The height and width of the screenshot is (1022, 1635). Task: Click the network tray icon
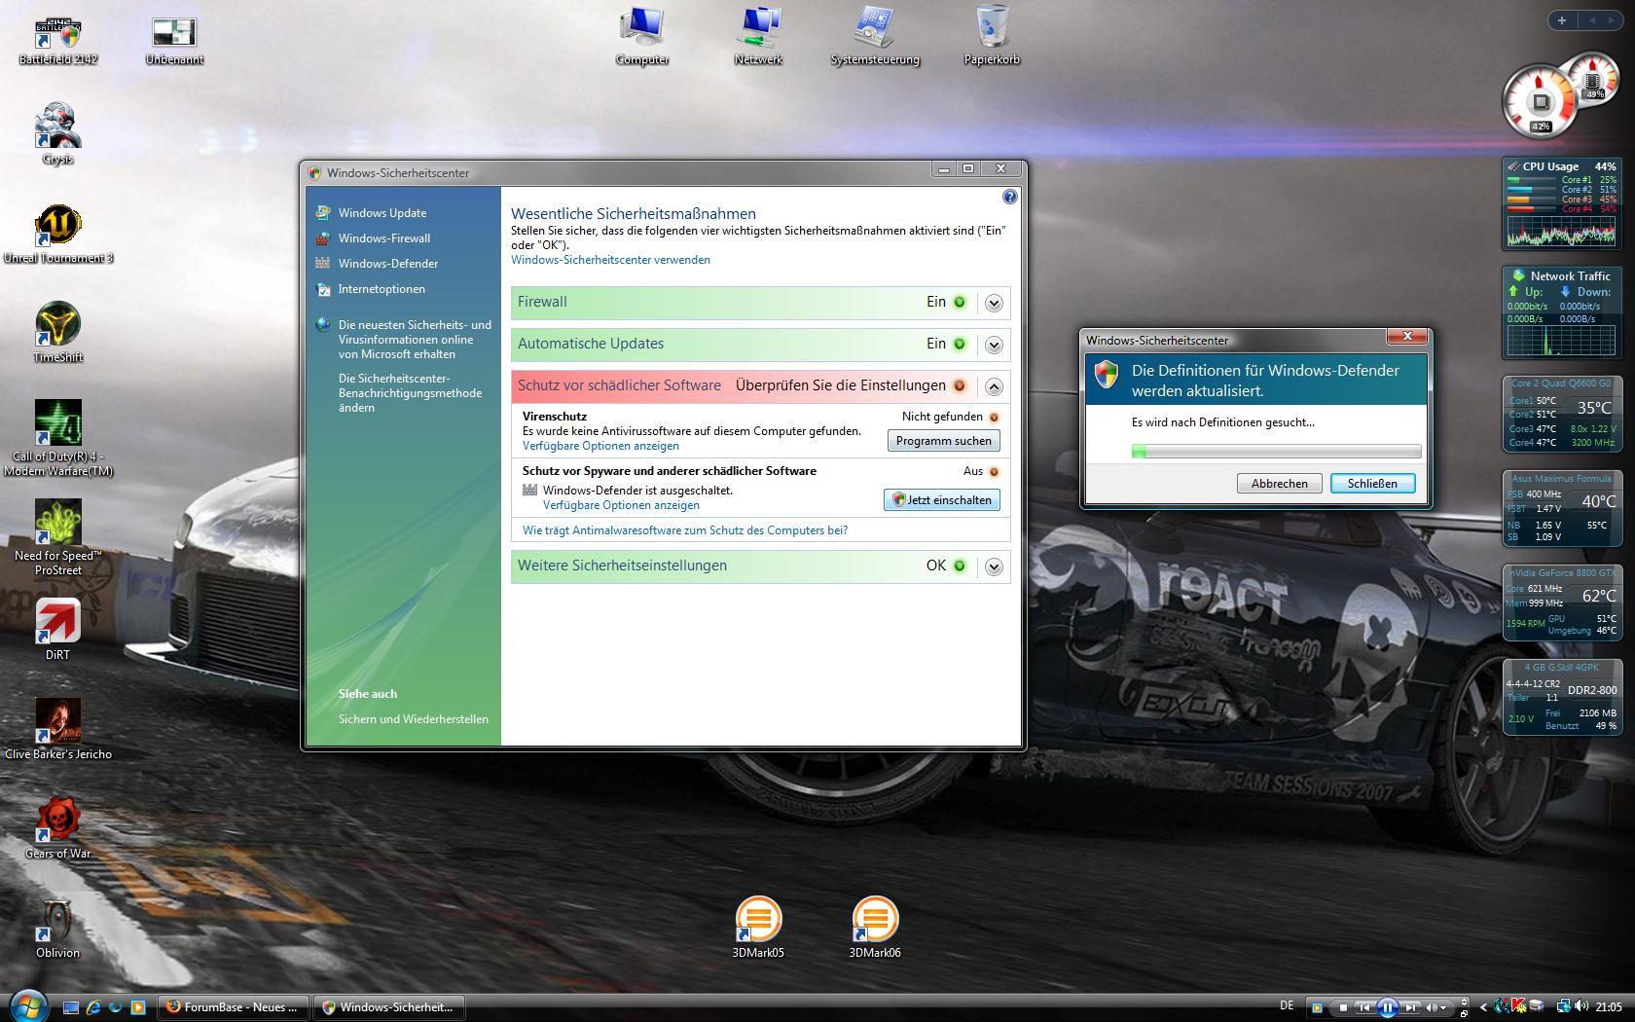1563,1006
